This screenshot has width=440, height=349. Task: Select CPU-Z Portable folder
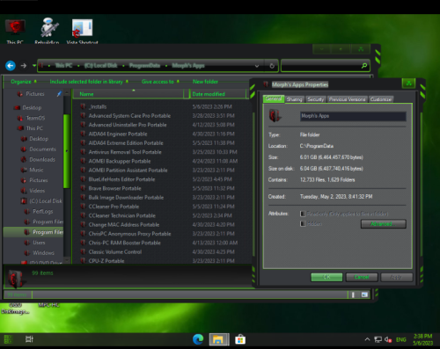tap(106, 261)
